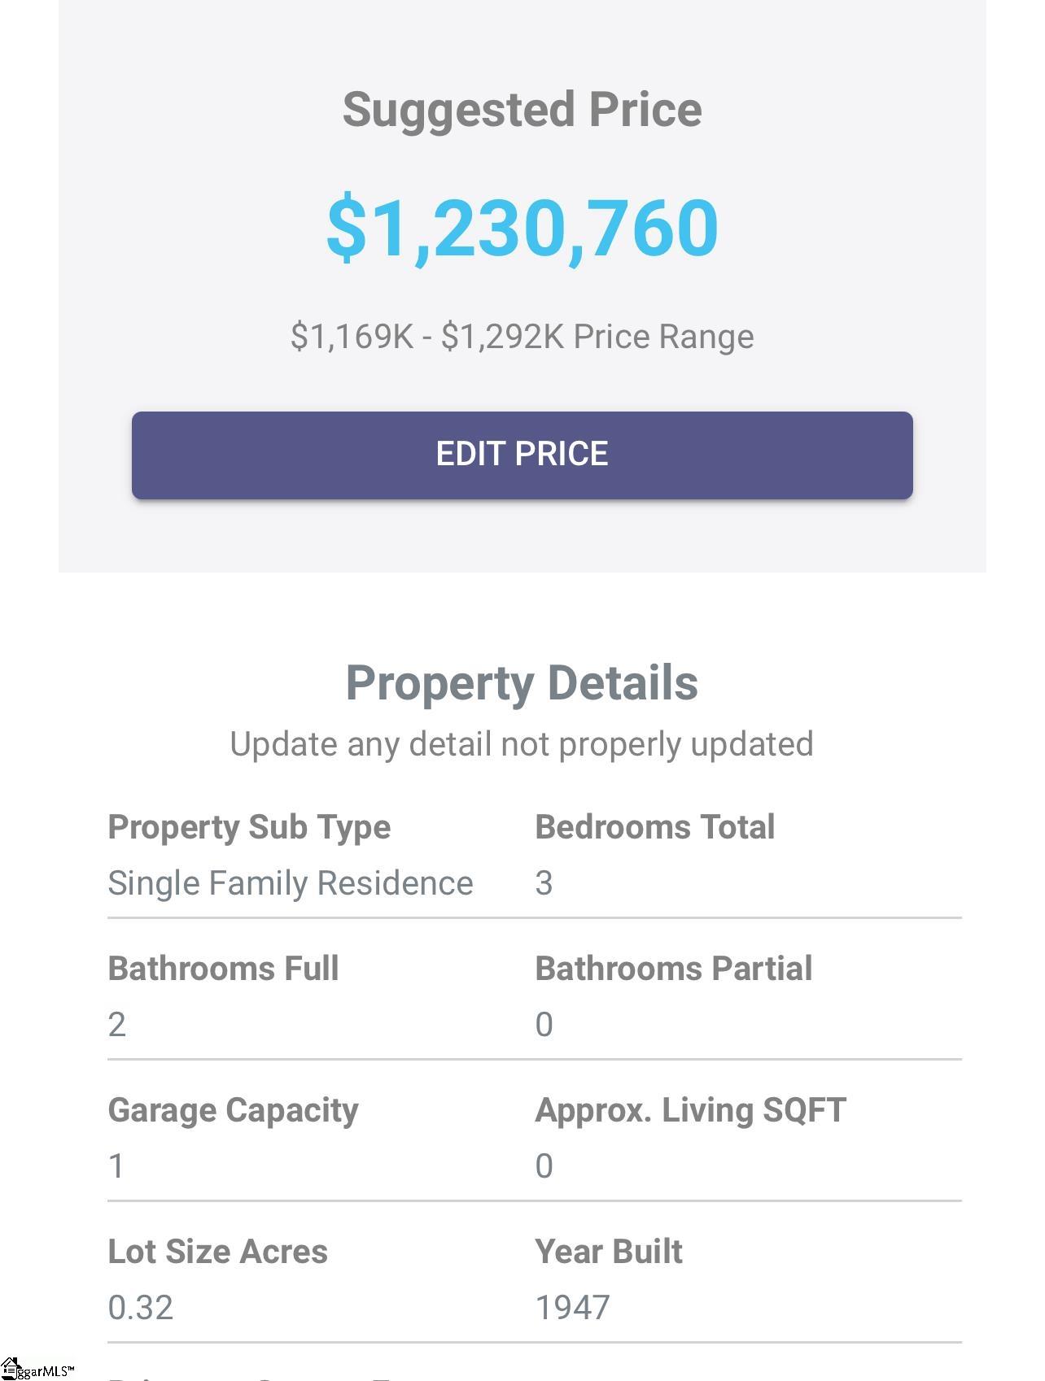Edit the Property Sub Type value
Viewport: 1045px width, 1381px height.
pos(291,883)
